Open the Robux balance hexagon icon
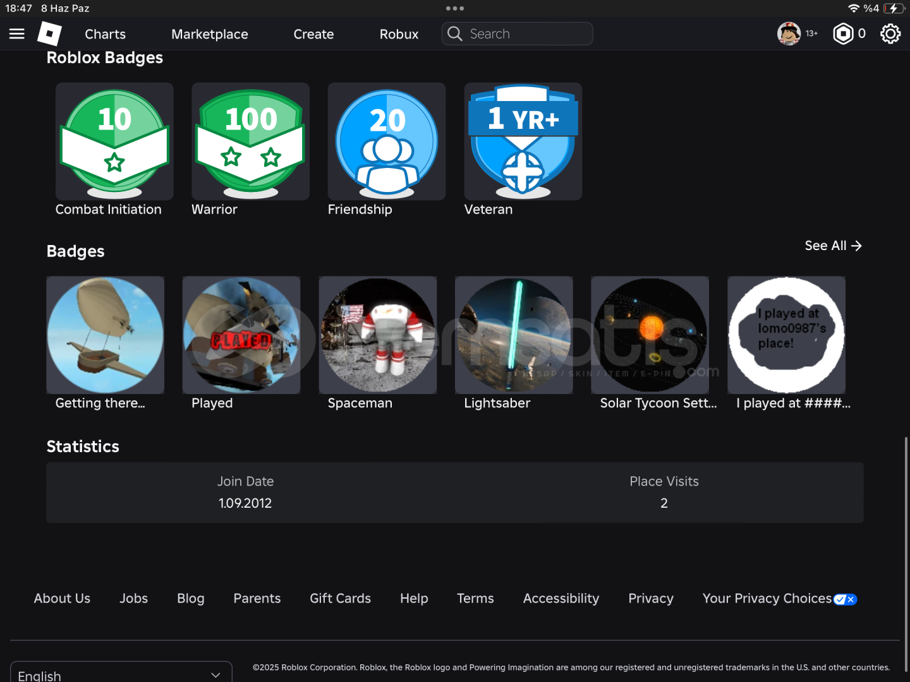 click(x=843, y=33)
